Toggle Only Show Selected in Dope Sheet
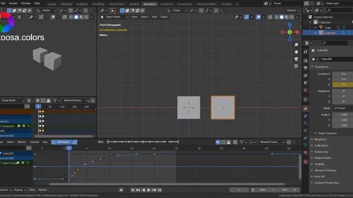 [x=38, y=101]
